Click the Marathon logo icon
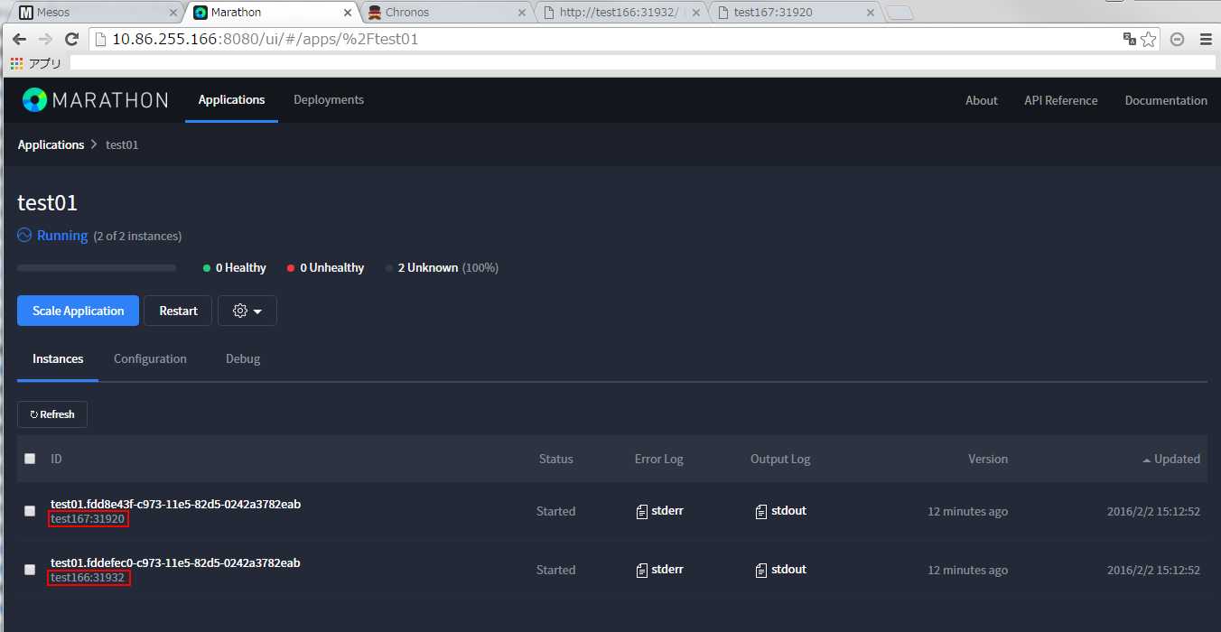1221x632 pixels. [34, 99]
